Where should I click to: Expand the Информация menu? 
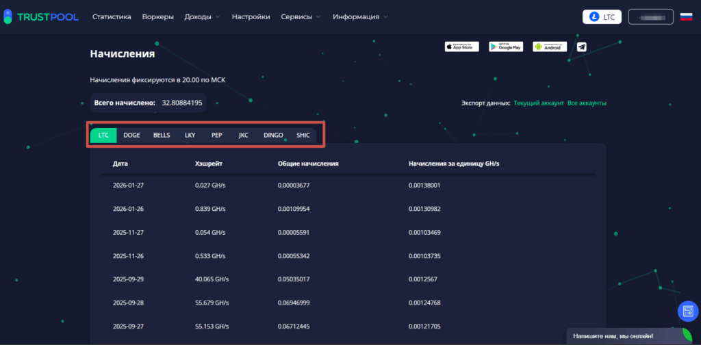point(360,17)
